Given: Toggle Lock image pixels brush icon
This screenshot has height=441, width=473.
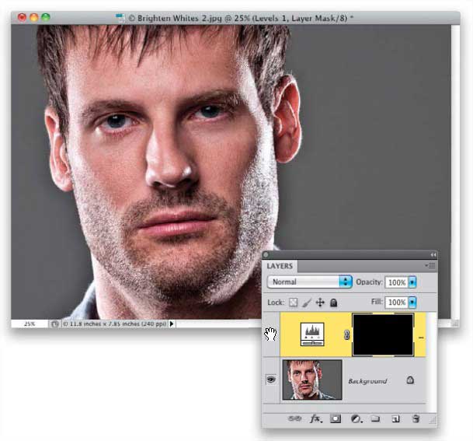Looking at the screenshot, I should point(307,303).
